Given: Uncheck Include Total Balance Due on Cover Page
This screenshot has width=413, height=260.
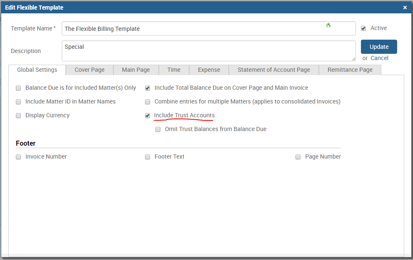Looking at the screenshot, I should click(x=148, y=88).
